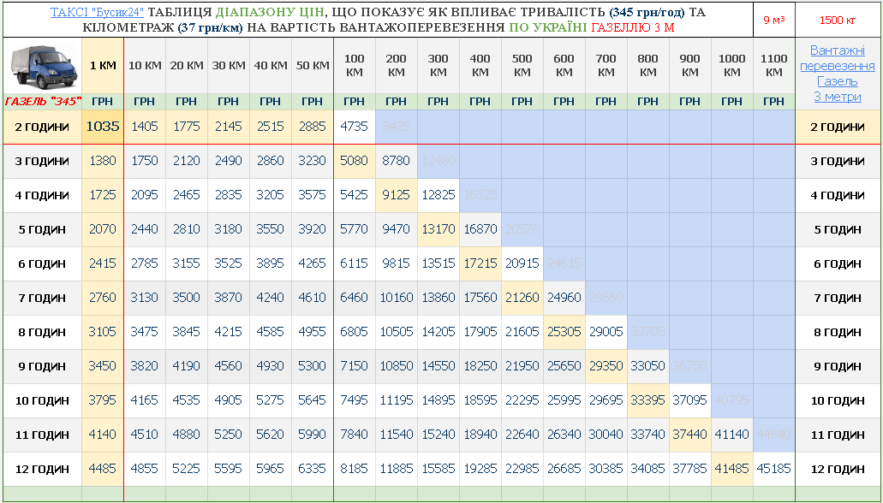Click the 45185 price cell
This screenshot has height=503, width=883.
773,469
